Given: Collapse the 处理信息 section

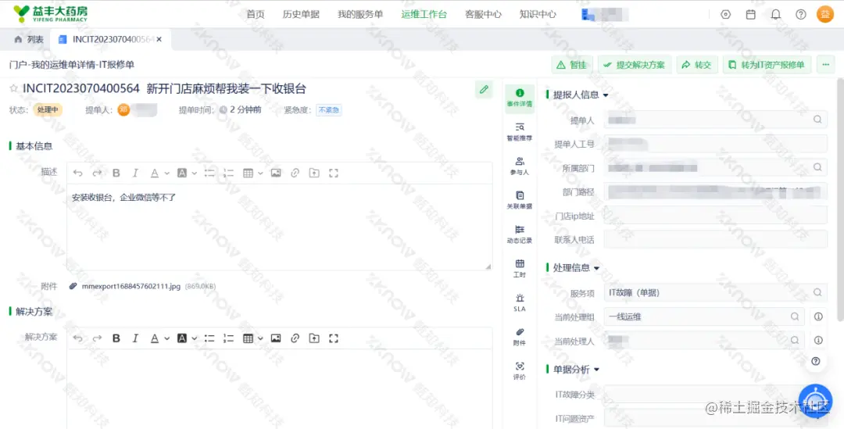Looking at the screenshot, I should pyautogui.click(x=596, y=268).
